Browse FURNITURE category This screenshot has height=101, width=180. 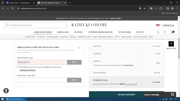(x=30, y=37)
